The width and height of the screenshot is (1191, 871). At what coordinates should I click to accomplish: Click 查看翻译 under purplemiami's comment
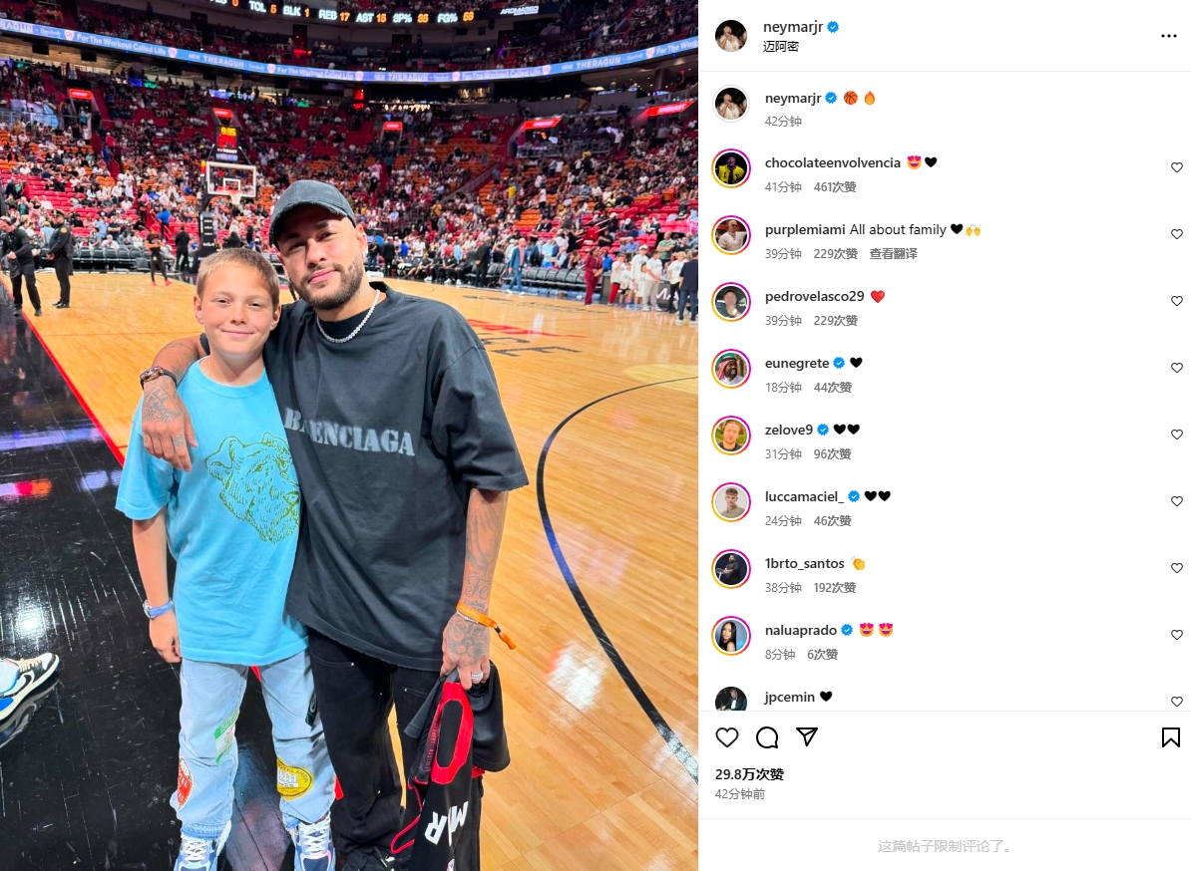click(x=894, y=253)
